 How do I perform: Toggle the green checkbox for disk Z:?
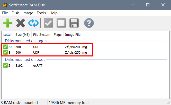click(x=5, y=65)
